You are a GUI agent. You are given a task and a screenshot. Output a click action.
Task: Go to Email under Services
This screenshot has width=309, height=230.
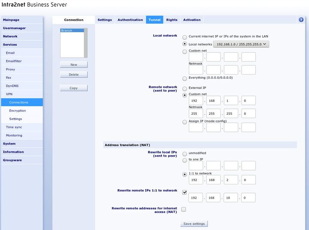[22, 53]
